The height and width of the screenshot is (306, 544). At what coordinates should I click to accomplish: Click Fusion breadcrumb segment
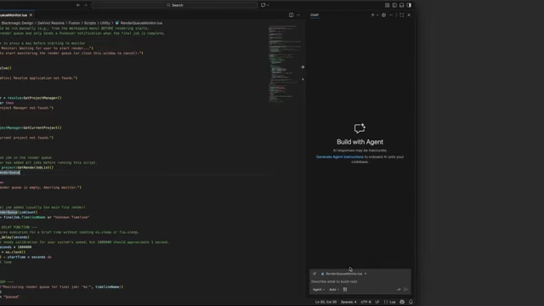(74, 23)
